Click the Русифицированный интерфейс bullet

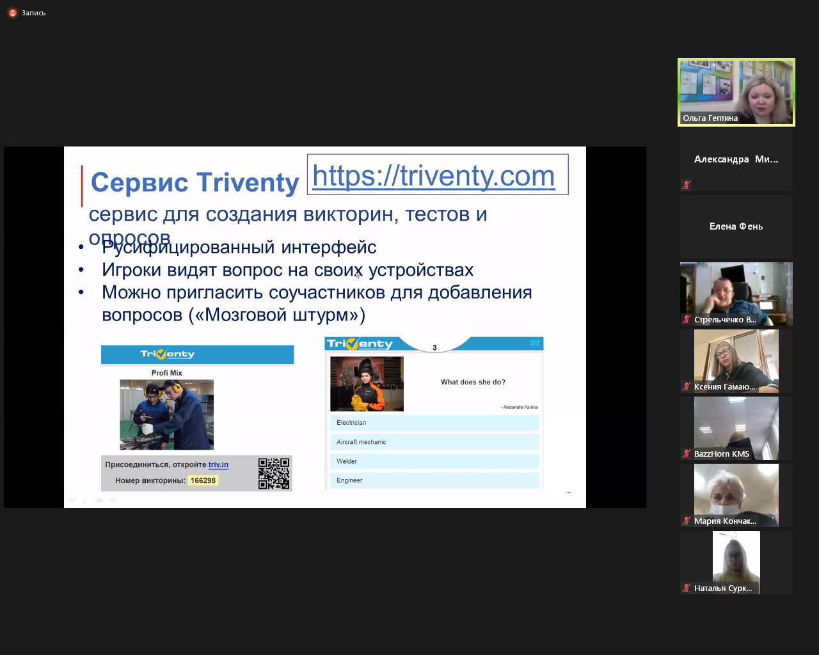[x=239, y=247]
